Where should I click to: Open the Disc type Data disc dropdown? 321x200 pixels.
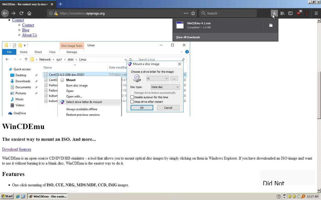[165, 87]
